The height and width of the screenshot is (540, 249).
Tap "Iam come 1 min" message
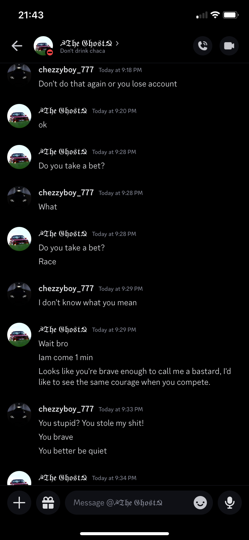(x=66, y=357)
